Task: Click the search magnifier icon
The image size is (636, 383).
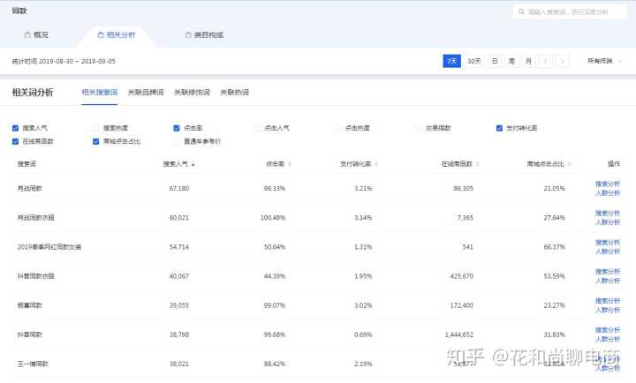Action: click(521, 11)
